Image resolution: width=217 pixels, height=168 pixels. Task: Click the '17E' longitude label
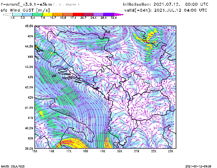click(x=69, y=151)
